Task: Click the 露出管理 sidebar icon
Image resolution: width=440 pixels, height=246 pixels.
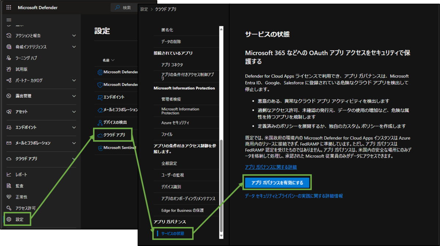Action: 9,96
